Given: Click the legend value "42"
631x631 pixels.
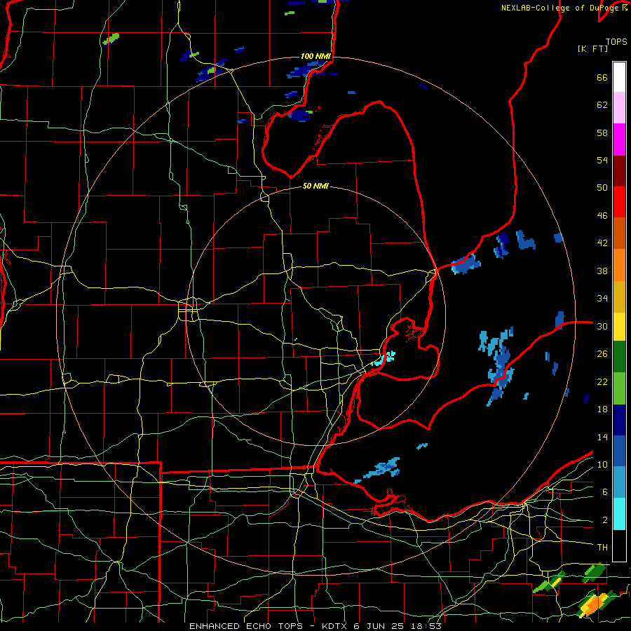Looking at the screenshot, I should pyautogui.click(x=602, y=243).
